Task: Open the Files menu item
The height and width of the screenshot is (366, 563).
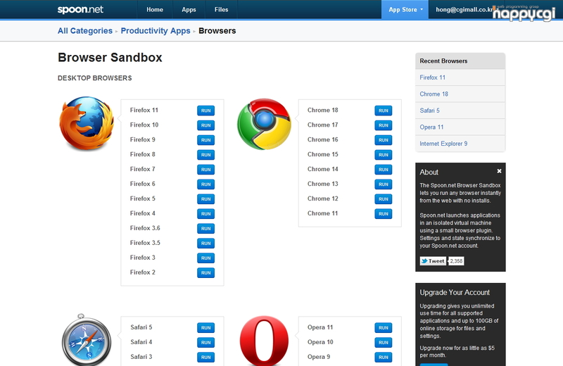Action: tap(221, 10)
